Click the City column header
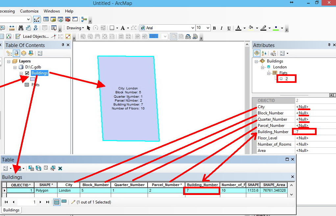This screenshot has width=336, height=216. point(69,185)
